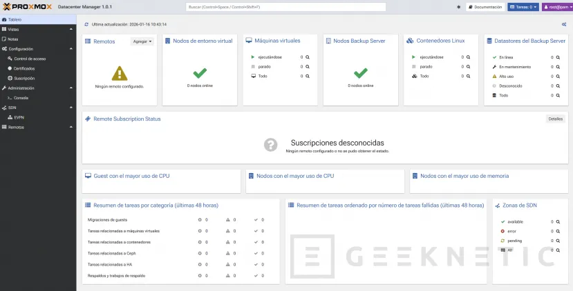The image size is (573, 291).
Task: Open the root@pam user menu
Action: click(557, 7)
